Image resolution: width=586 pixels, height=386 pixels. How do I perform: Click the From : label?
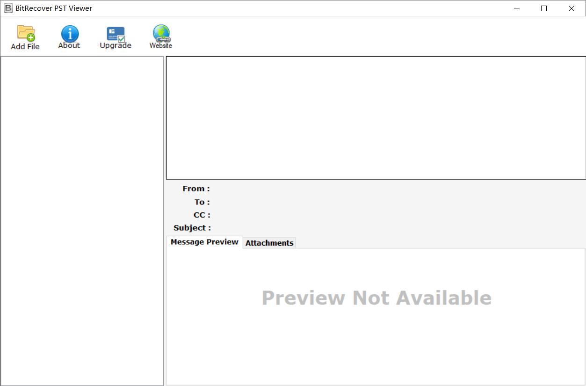196,189
